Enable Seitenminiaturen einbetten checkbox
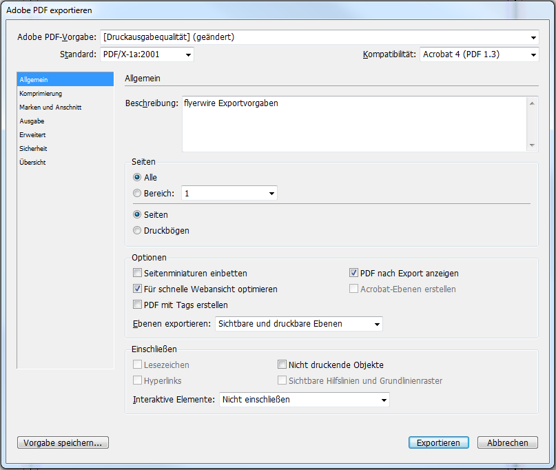This screenshot has height=470, width=556. 137,273
